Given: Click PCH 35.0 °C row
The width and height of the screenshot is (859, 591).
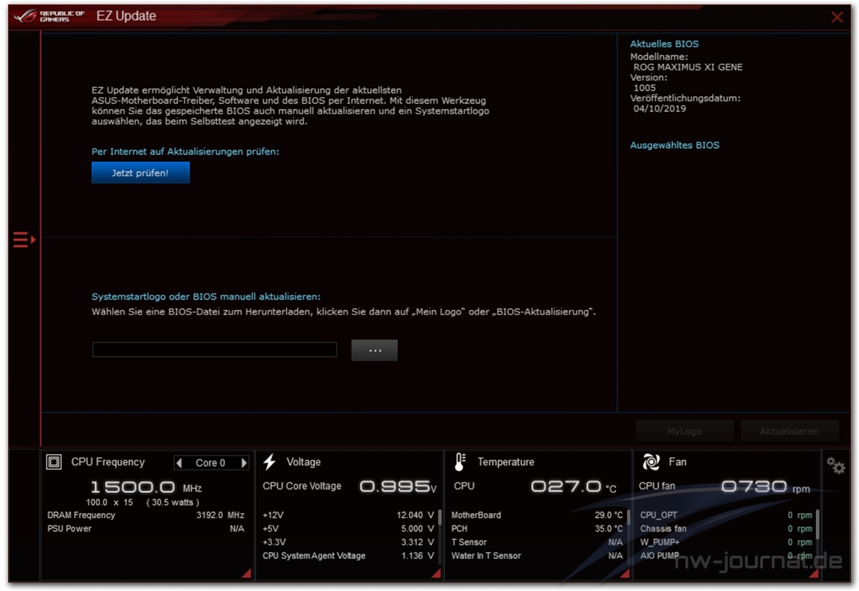Looking at the screenshot, I should click(537, 529).
